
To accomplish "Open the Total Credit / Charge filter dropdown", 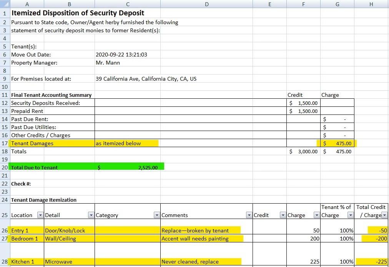I will coord(384,215).
